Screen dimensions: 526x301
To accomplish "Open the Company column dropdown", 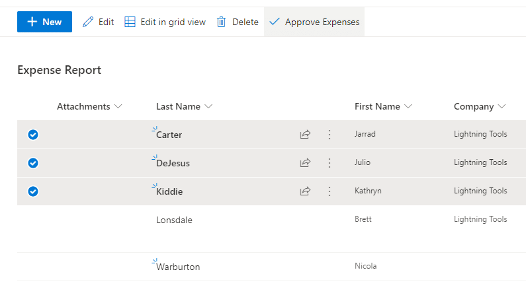I will (x=502, y=106).
